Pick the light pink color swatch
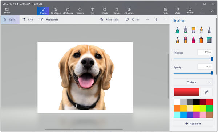The image size is (218, 132). click(203, 115)
